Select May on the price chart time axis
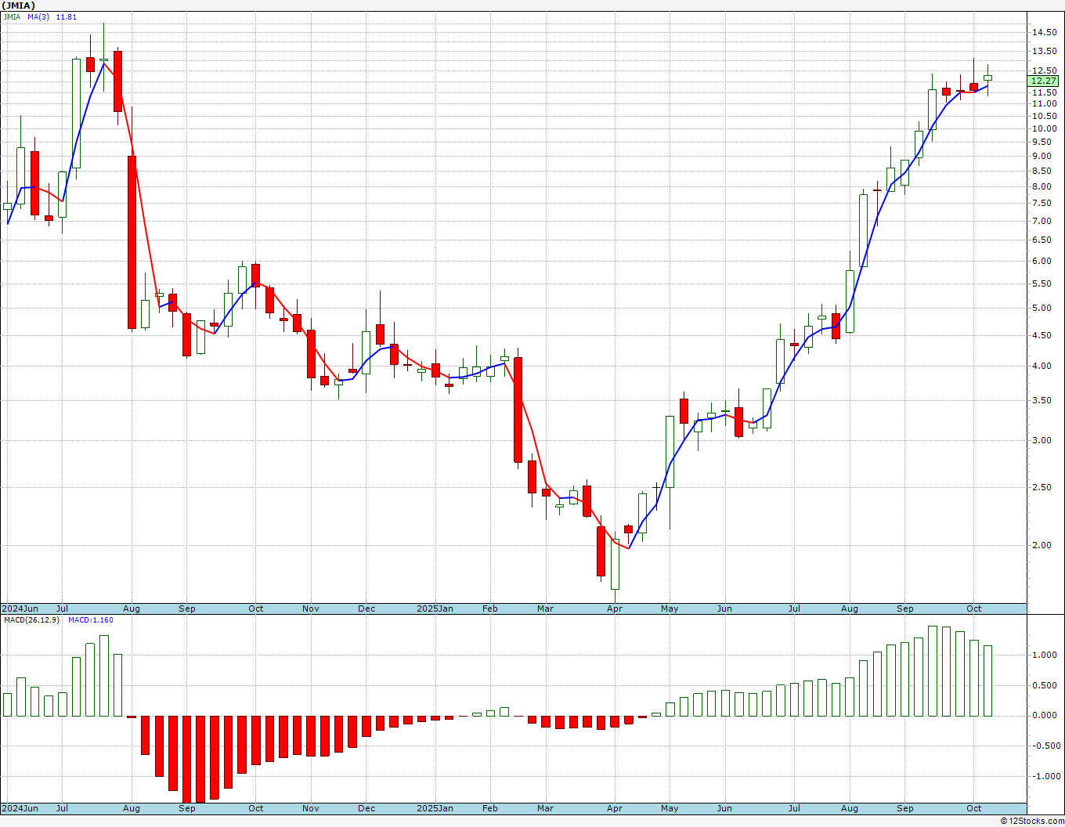Viewport: 1065px width, 827px height. pyautogui.click(x=670, y=609)
